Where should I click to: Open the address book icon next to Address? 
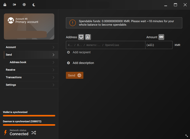[x=88, y=37]
